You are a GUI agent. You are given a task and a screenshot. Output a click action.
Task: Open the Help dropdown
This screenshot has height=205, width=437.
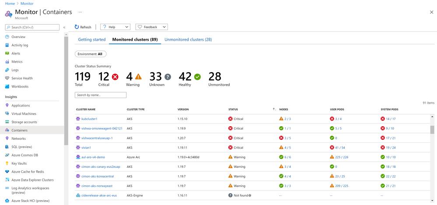coord(115,27)
